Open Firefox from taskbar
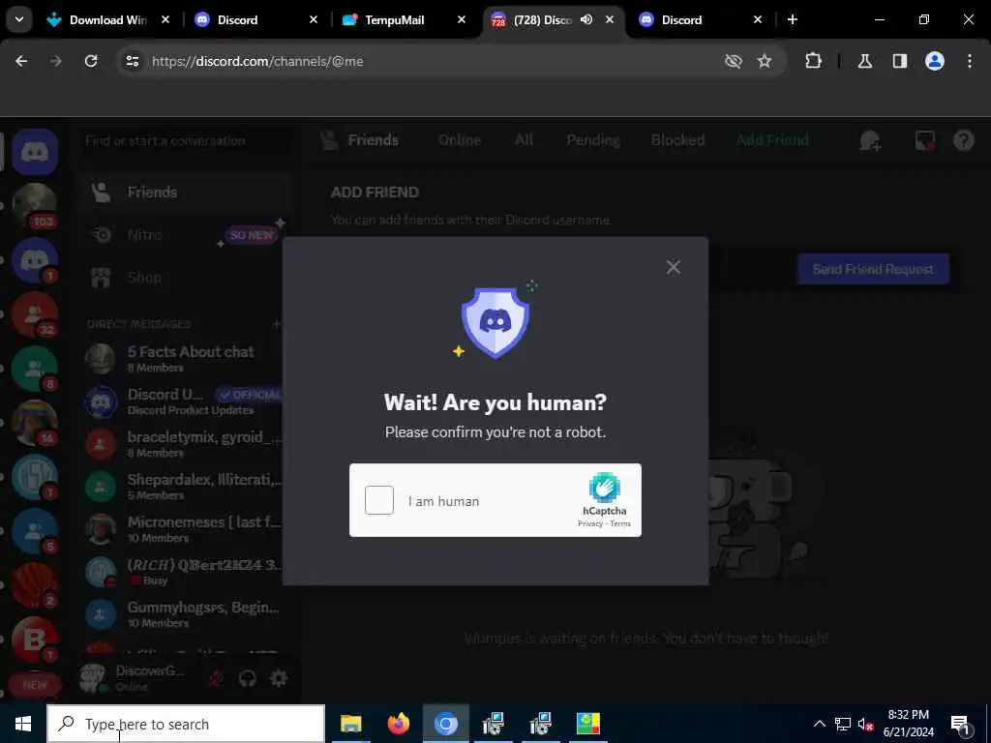This screenshot has height=743, width=991. pyautogui.click(x=398, y=724)
